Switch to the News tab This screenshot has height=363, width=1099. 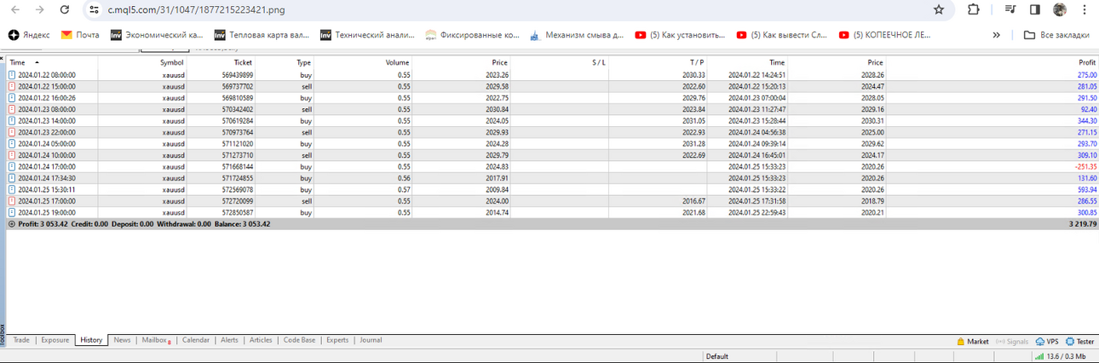tap(122, 340)
